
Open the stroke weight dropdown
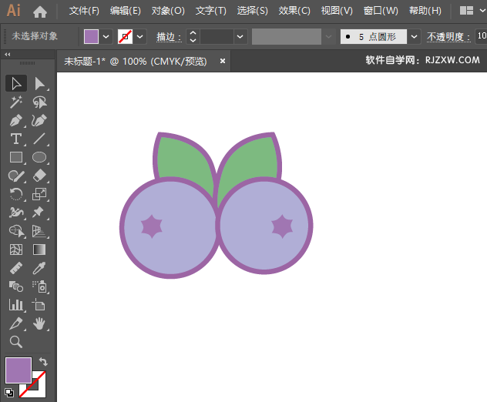point(240,36)
